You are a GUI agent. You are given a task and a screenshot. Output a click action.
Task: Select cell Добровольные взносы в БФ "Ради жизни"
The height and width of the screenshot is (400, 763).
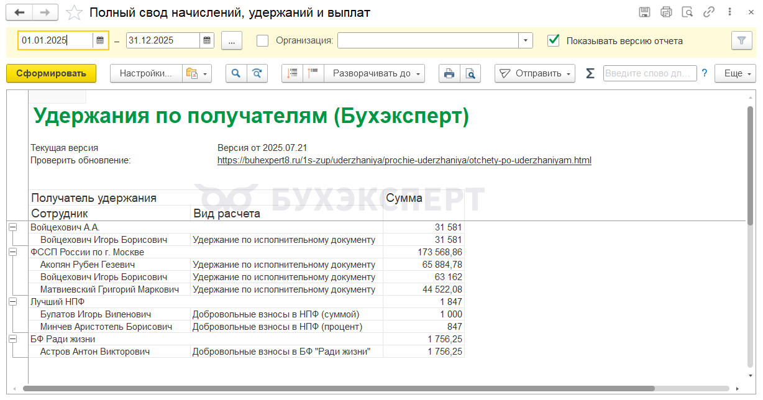tap(287, 352)
